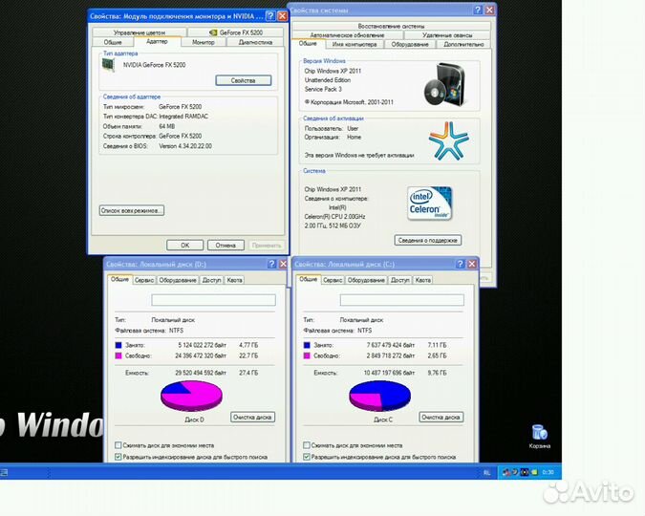Viewport: 645px width, 516px height.
Task: Click the disk label input field on disk D
Action: click(213, 299)
